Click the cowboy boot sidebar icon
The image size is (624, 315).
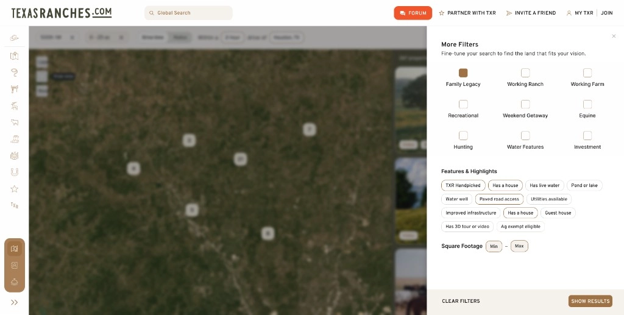[15, 139]
